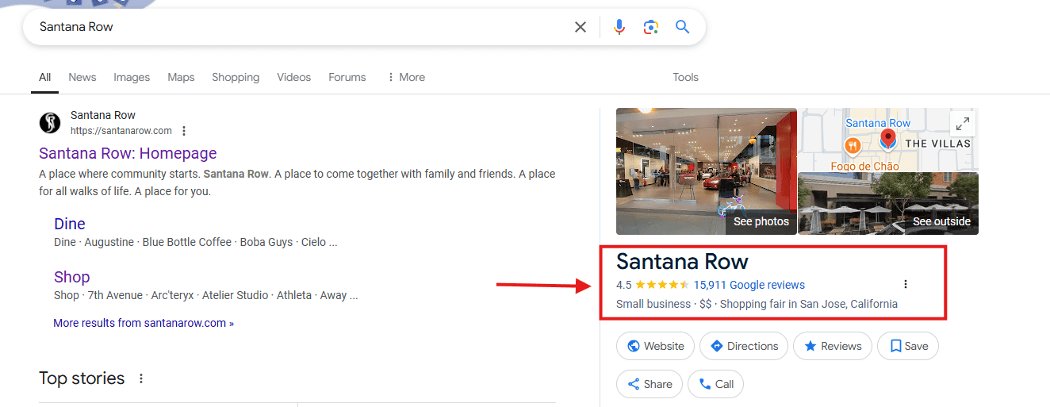The width and height of the screenshot is (1050, 407).
Task: Clear the search box with the X icon
Action: [581, 27]
